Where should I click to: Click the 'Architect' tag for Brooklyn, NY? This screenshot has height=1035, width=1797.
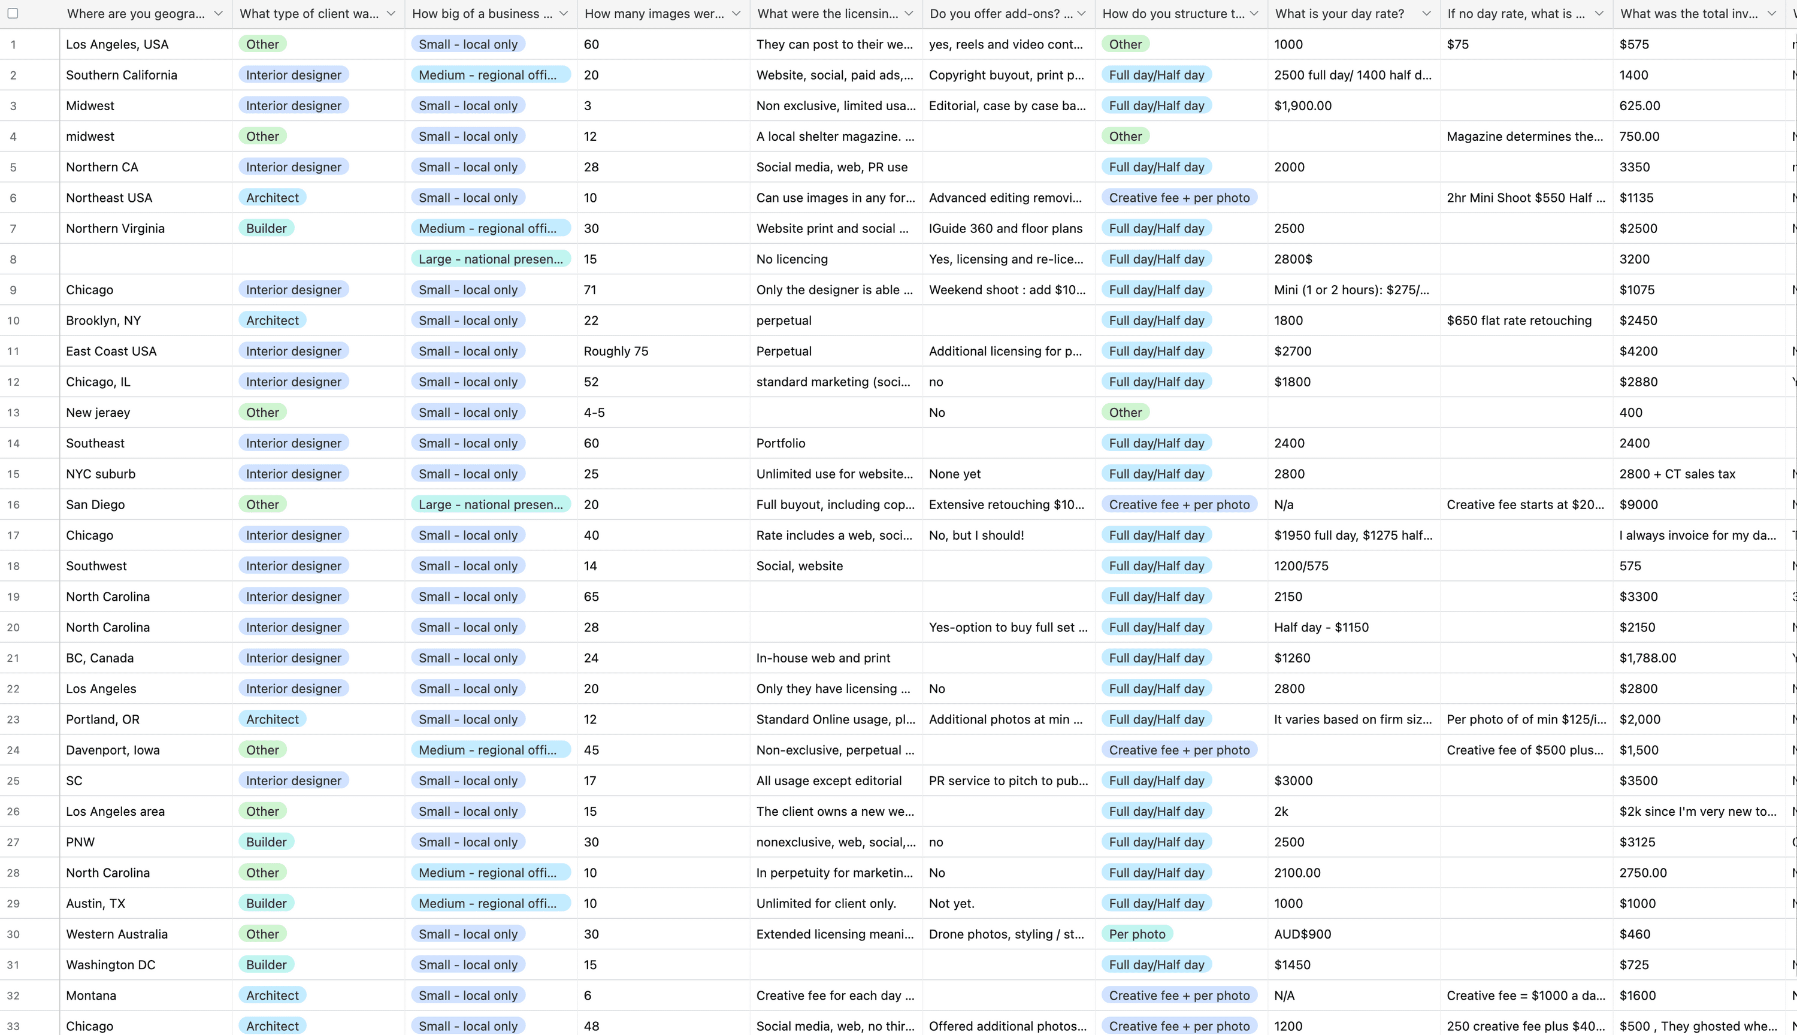[x=273, y=320]
